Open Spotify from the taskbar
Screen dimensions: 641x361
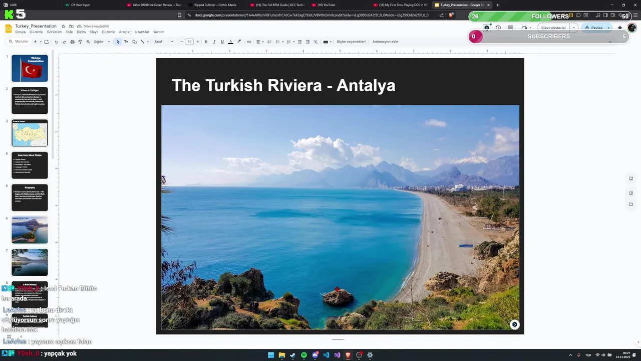coord(304,355)
